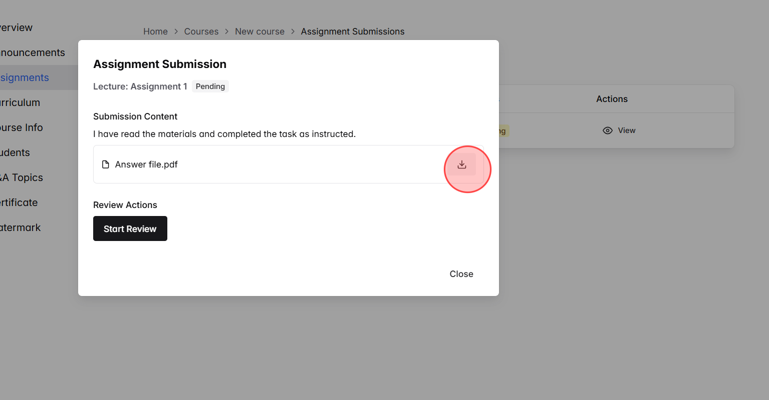Click the Pending status badge in the dialog
The height and width of the screenshot is (400, 769).
(210, 86)
